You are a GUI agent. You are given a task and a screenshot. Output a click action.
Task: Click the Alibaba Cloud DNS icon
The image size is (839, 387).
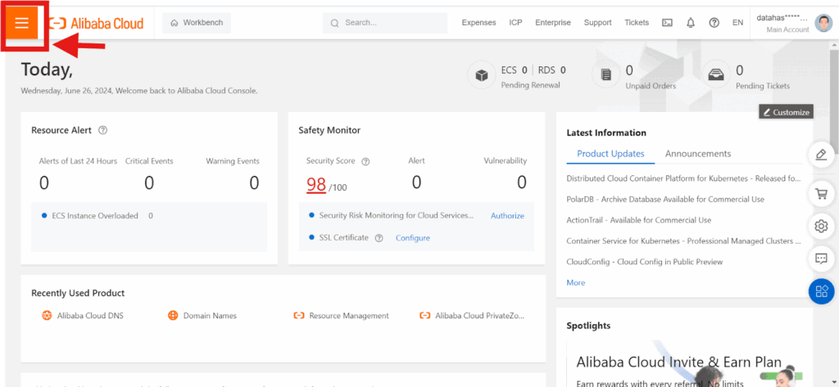tap(47, 315)
